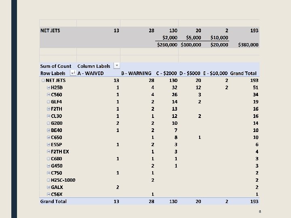This screenshot has width=291, height=218.
Task: Select the B - WARNING column header
Action: click(x=137, y=73)
